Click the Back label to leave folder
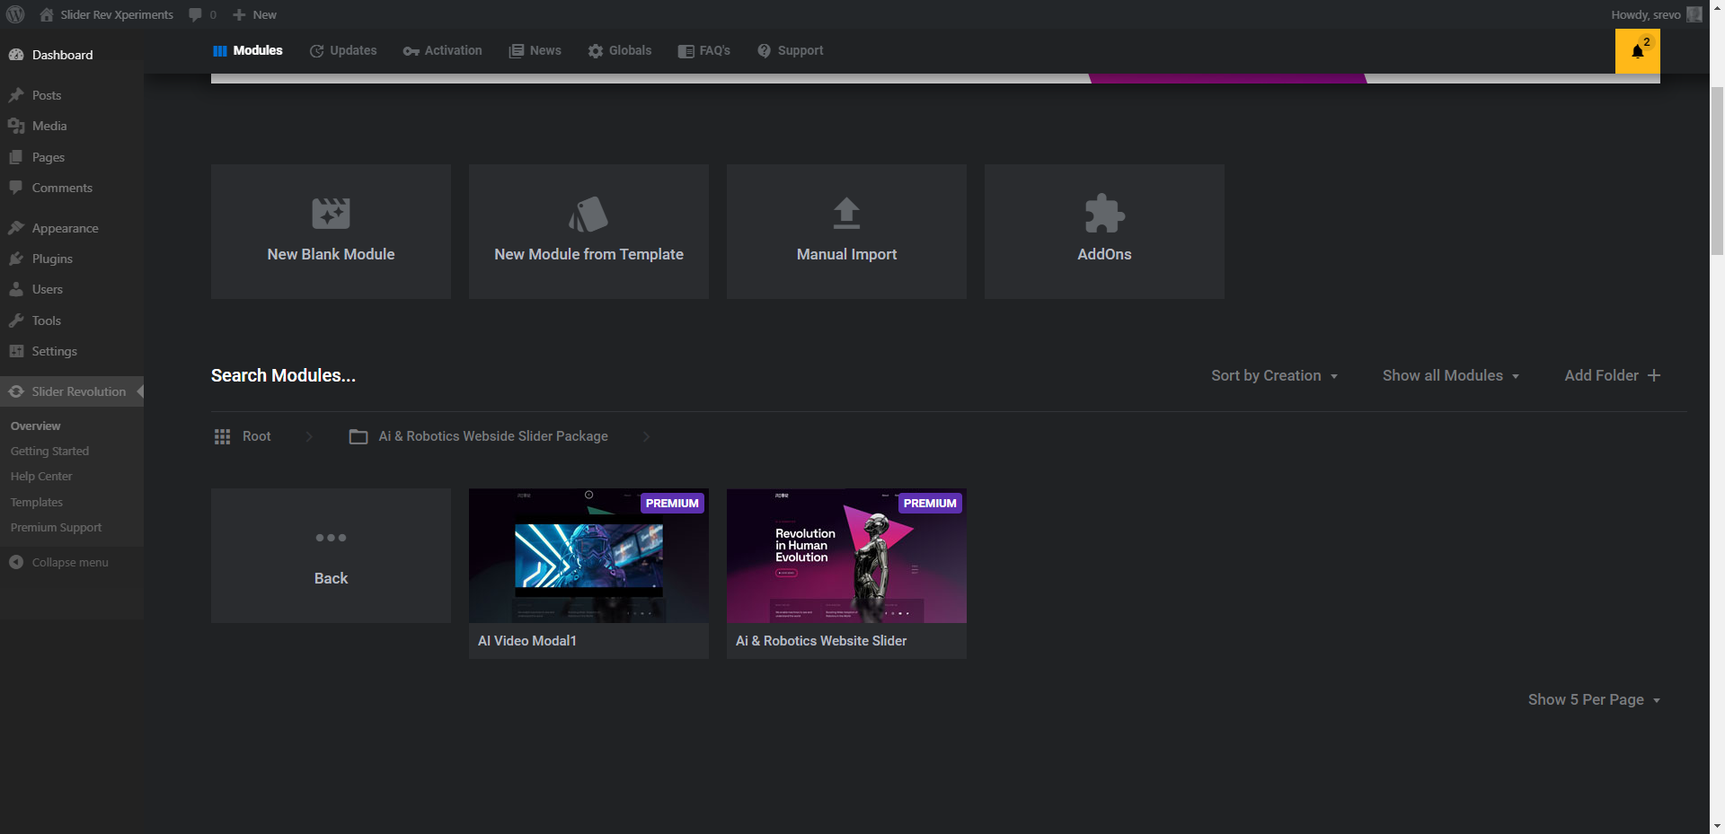This screenshot has width=1725, height=834. (331, 578)
